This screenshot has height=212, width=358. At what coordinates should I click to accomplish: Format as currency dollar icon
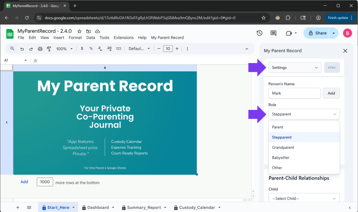tap(82, 49)
